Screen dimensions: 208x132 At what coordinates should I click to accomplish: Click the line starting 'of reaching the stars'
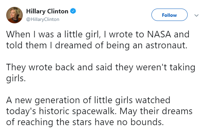pyautogui.click(x=85, y=122)
